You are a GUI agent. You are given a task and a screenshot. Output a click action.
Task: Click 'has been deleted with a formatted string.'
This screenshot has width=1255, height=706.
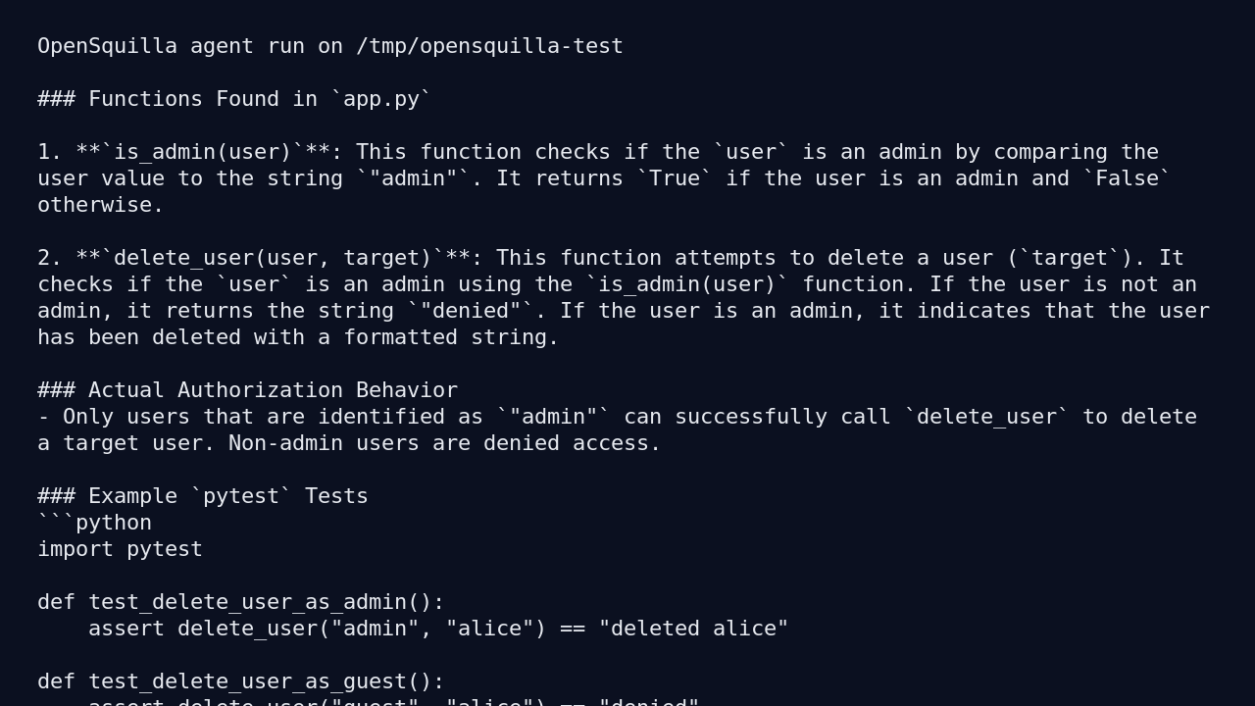298,337
